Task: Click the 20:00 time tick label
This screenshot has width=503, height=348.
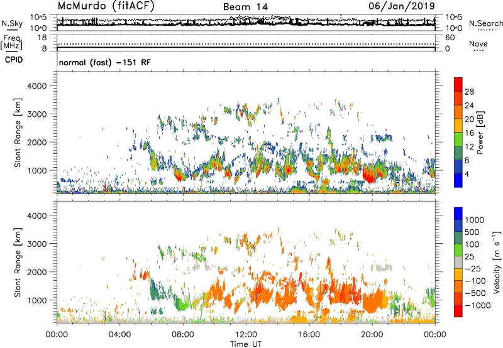Action: (x=372, y=335)
